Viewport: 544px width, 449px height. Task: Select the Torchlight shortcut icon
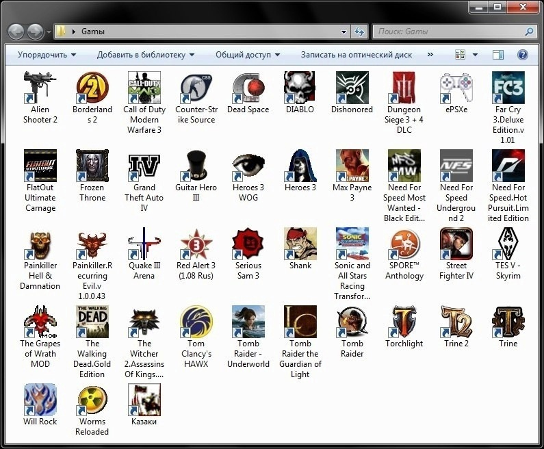[404, 322]
